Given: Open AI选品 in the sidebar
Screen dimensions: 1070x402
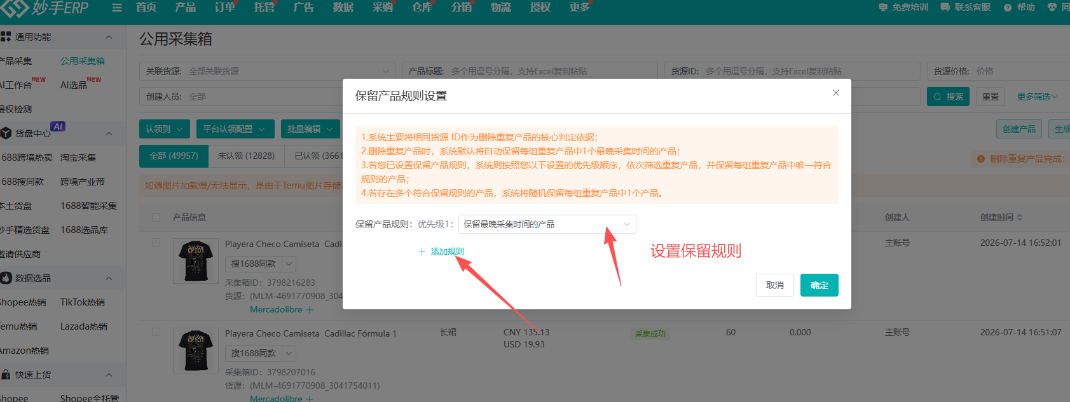Looking at the screenshot, I should 74,85.
